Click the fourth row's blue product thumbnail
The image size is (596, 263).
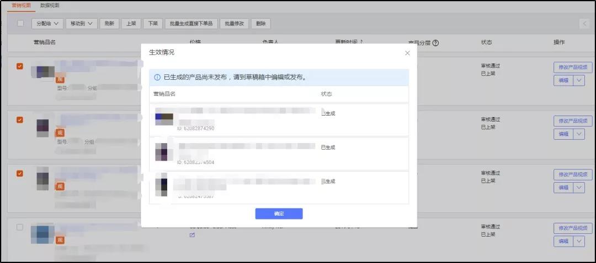click(42, 234)
